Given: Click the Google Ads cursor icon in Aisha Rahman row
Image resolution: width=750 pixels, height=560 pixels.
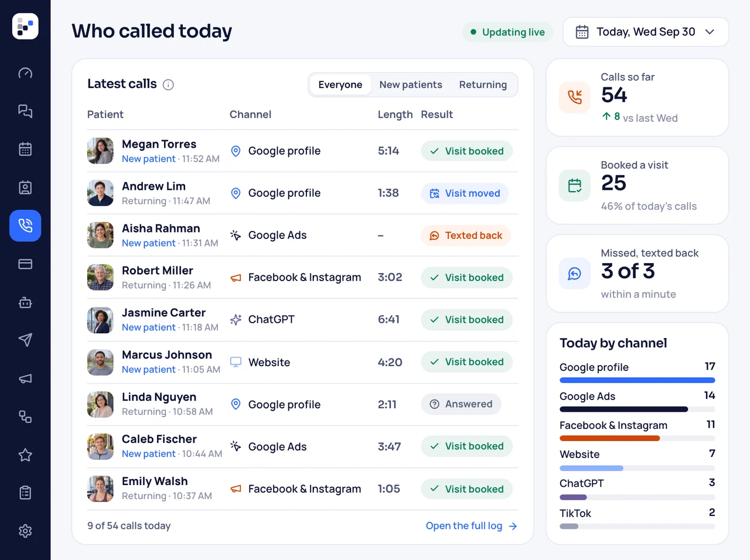Looking at the screenshot, I should [x=236, y=235].
